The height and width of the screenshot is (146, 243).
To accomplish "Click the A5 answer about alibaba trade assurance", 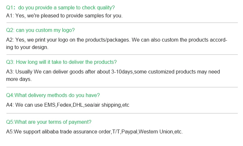I will pos(94,132).
